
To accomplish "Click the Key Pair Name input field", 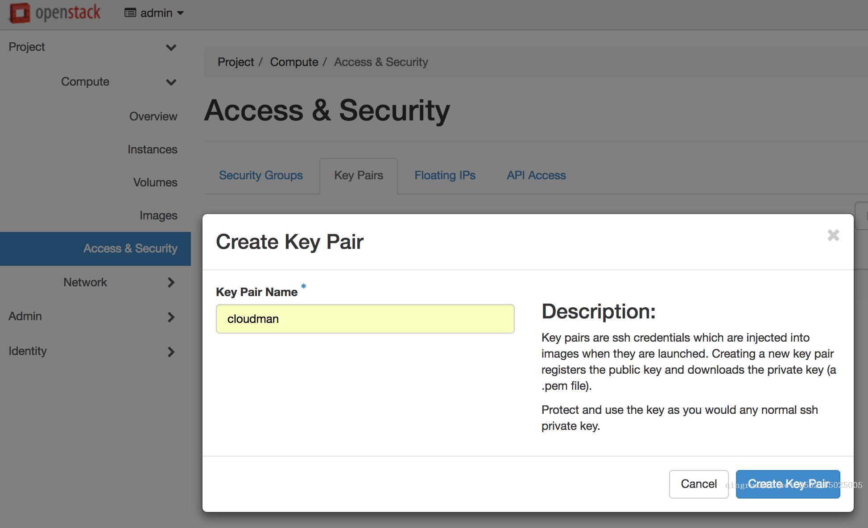I will (365, 318).
